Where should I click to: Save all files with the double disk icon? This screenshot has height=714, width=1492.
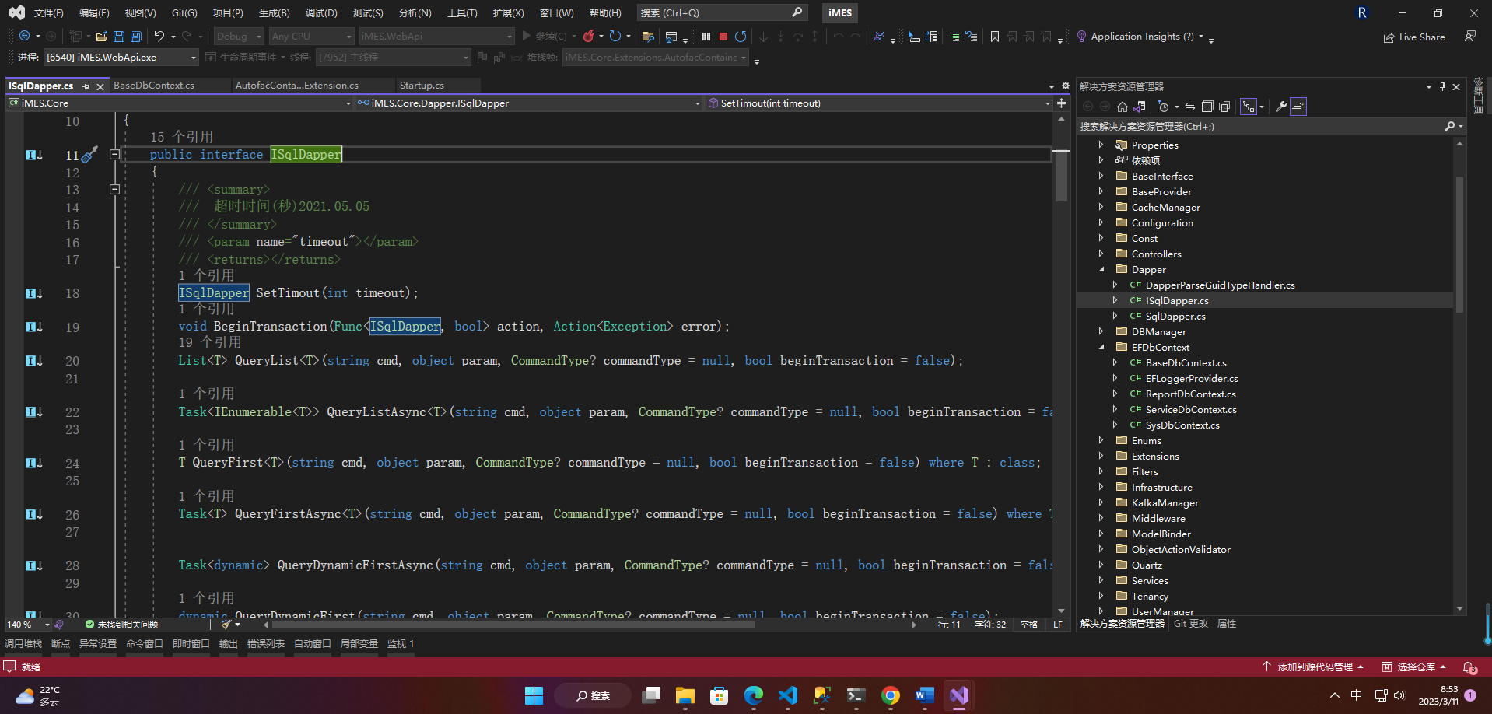coord(136,36)
